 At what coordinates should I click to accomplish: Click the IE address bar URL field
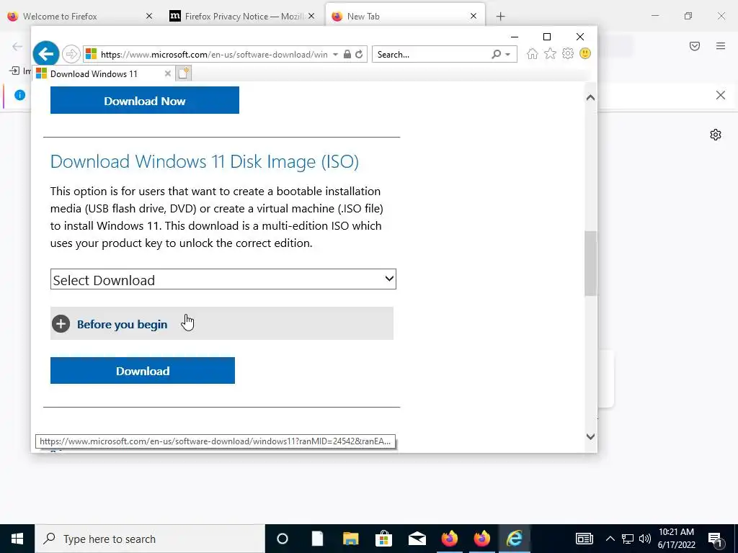[215, 55]
